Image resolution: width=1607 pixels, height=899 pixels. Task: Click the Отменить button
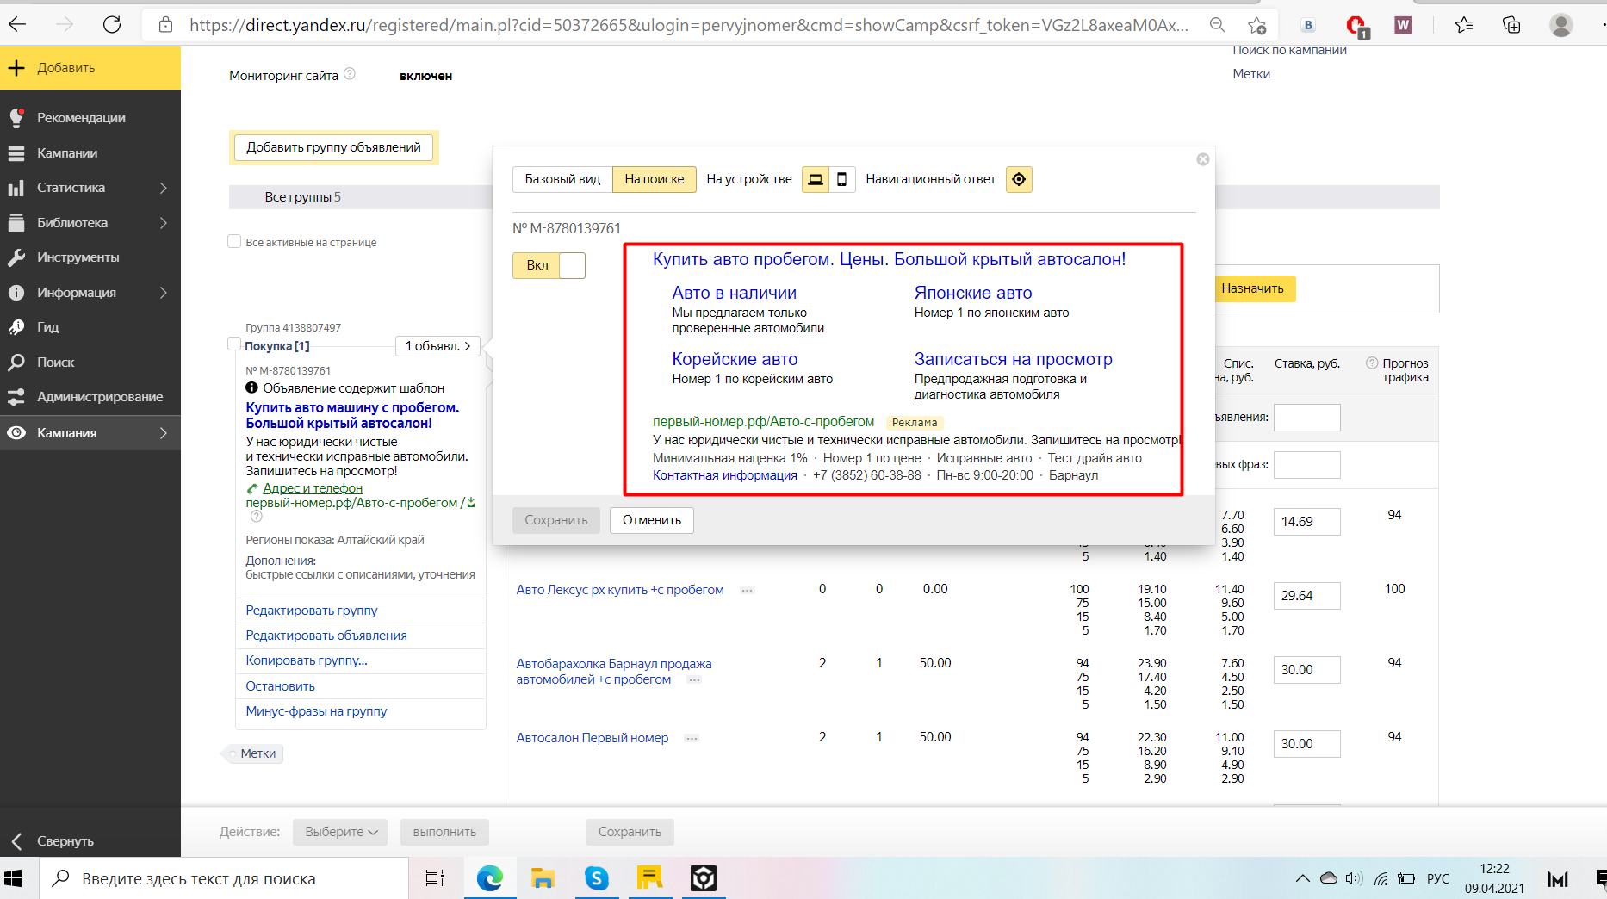click(652, 520)
